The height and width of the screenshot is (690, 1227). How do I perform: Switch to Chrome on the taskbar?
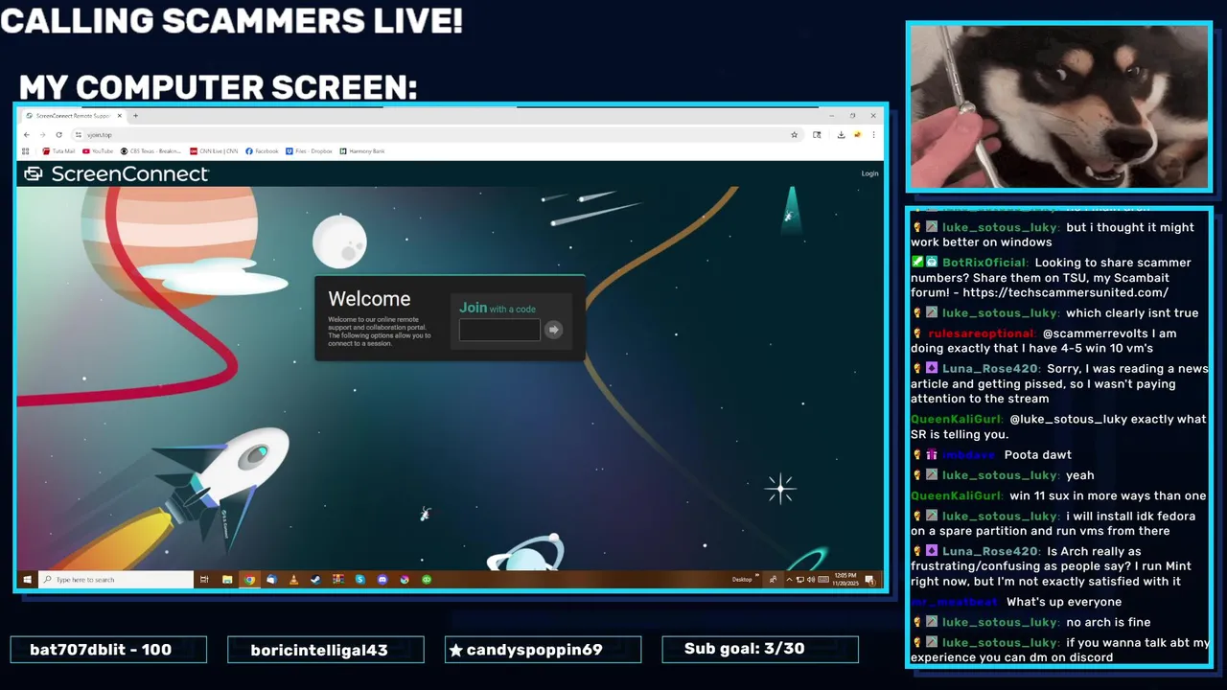point(249,580)
